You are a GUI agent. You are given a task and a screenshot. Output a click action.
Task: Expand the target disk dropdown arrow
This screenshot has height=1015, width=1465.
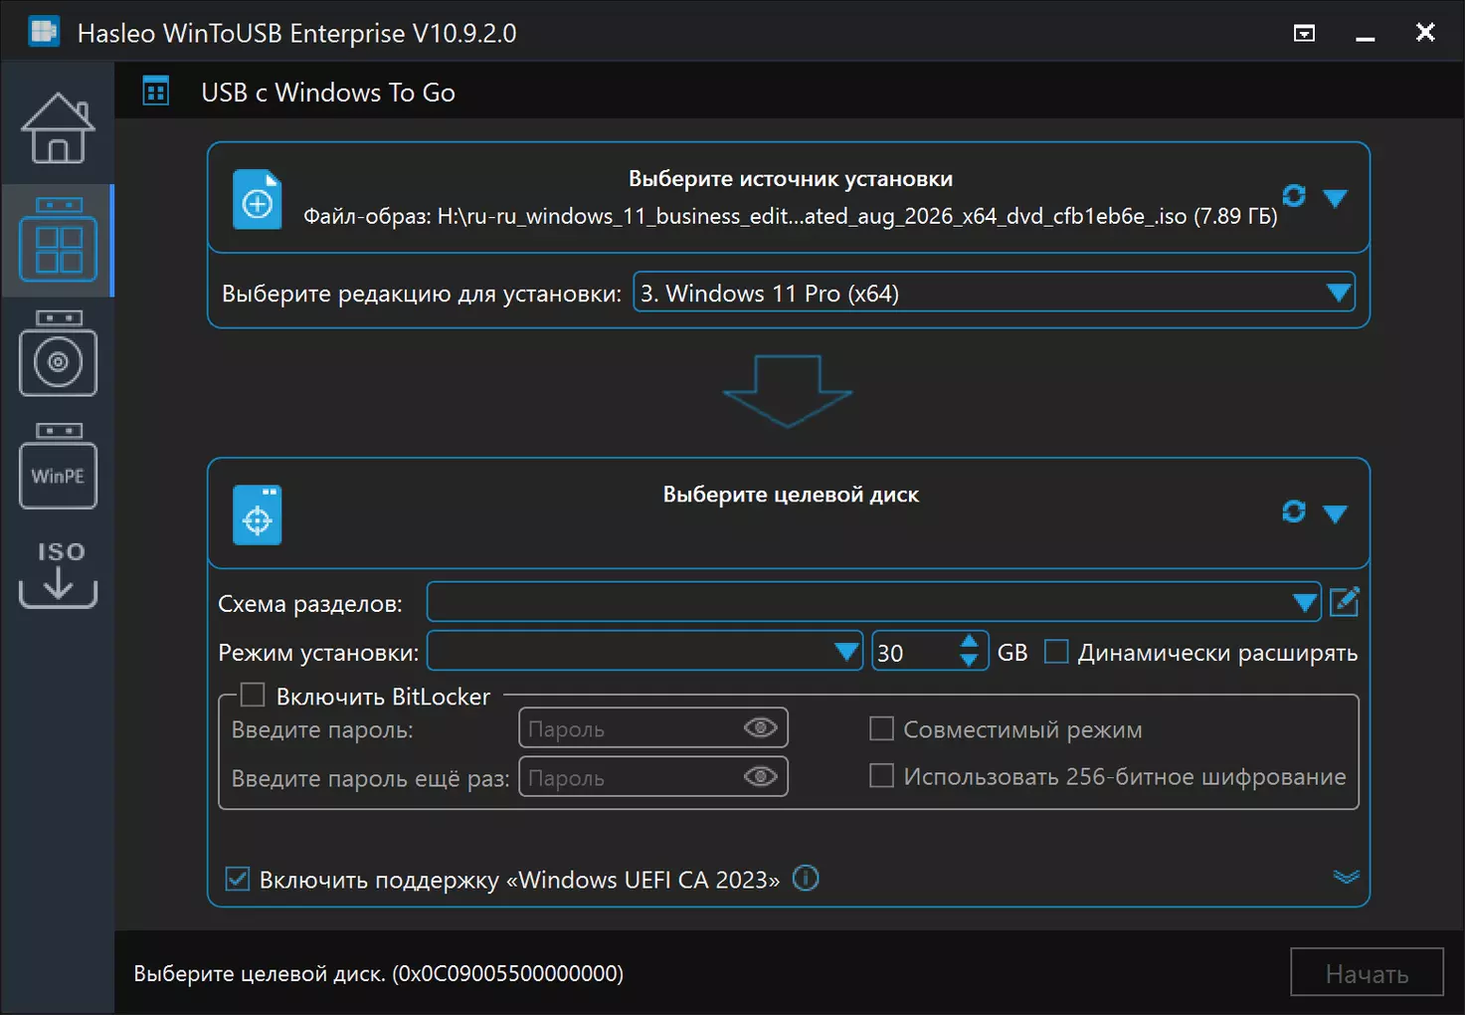[1335, 513]
